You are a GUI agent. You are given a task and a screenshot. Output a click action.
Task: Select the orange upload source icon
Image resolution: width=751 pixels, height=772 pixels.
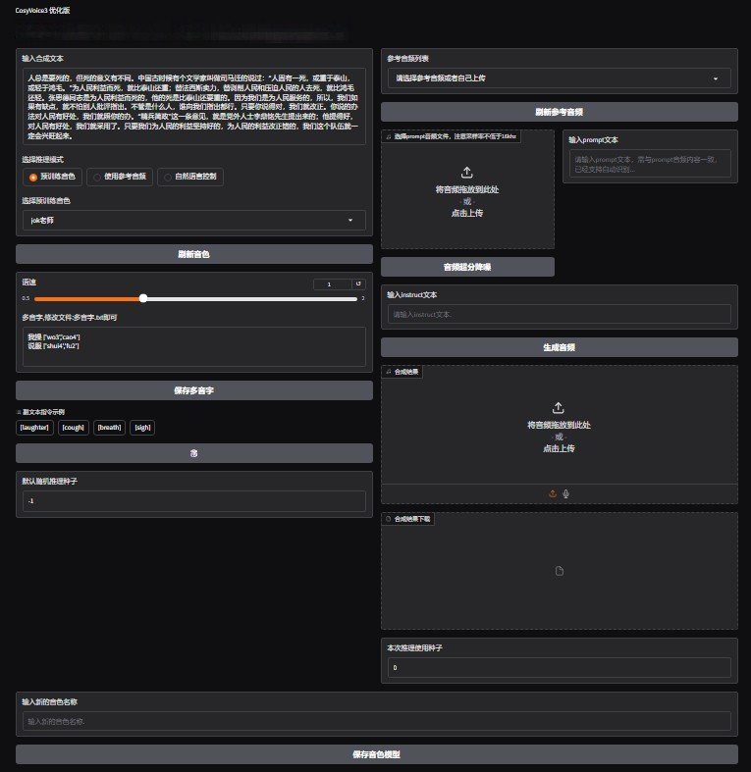[552, 493]
